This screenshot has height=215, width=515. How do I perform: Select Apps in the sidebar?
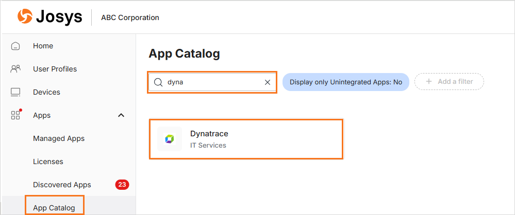coord(42,115)
